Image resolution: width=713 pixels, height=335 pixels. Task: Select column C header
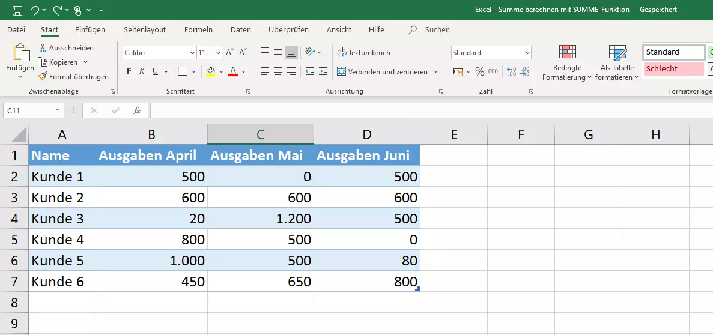pos(261,134)
